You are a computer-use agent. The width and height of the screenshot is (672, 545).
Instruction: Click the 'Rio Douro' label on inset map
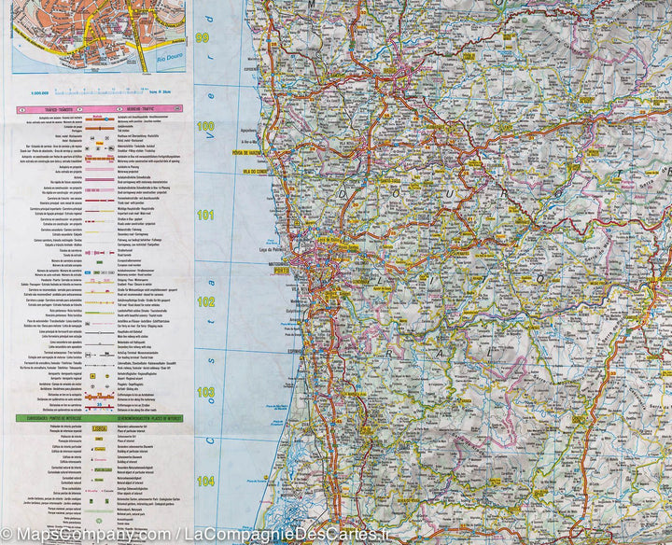pyautogui.click(x=170, y=58)
